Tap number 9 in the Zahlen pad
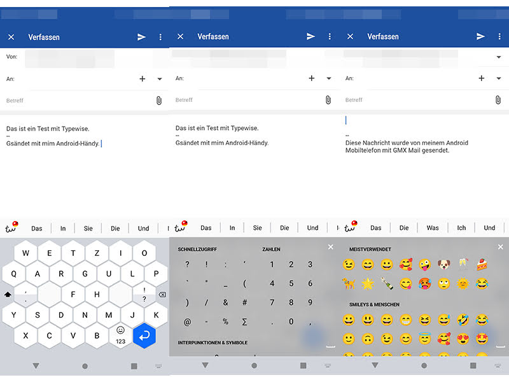 [310, 302]
